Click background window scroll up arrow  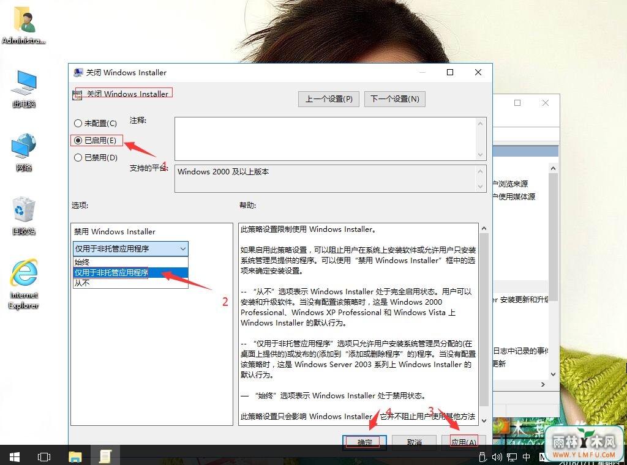(553, 169)
